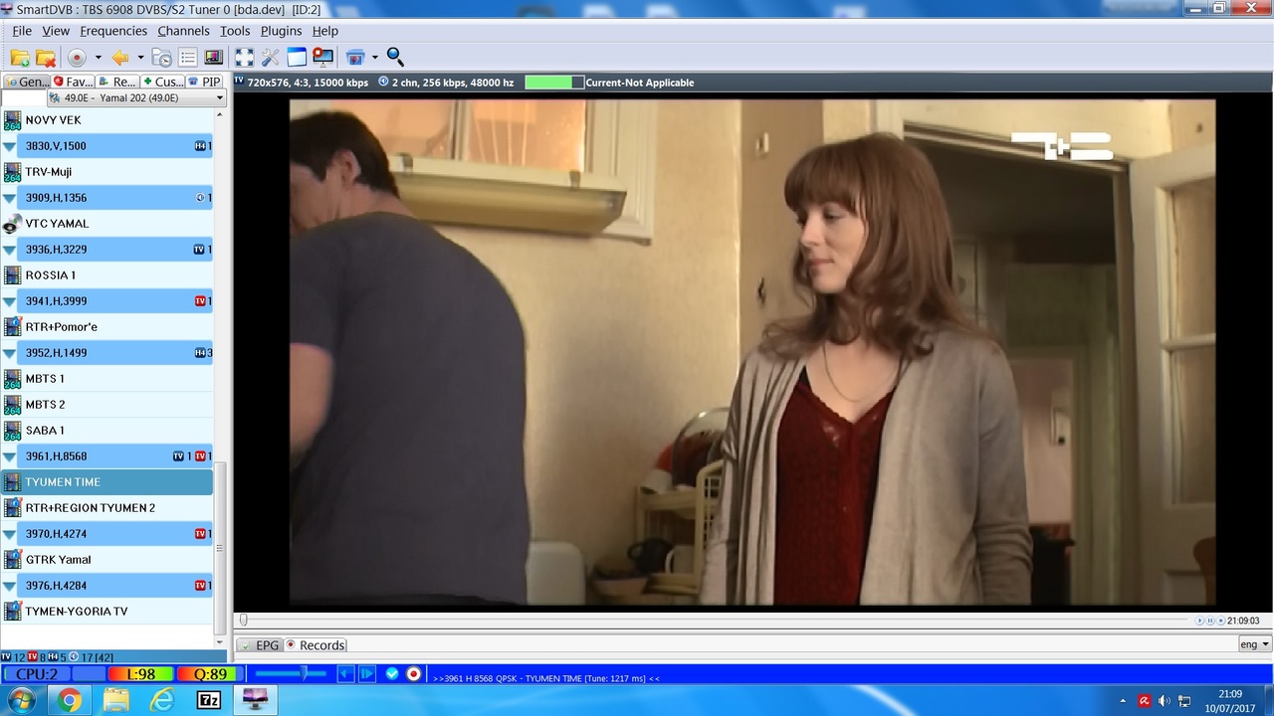The image size is (1274, 716).
Task: Click the previous channel arrow button
Action: (x=345, y=674)
